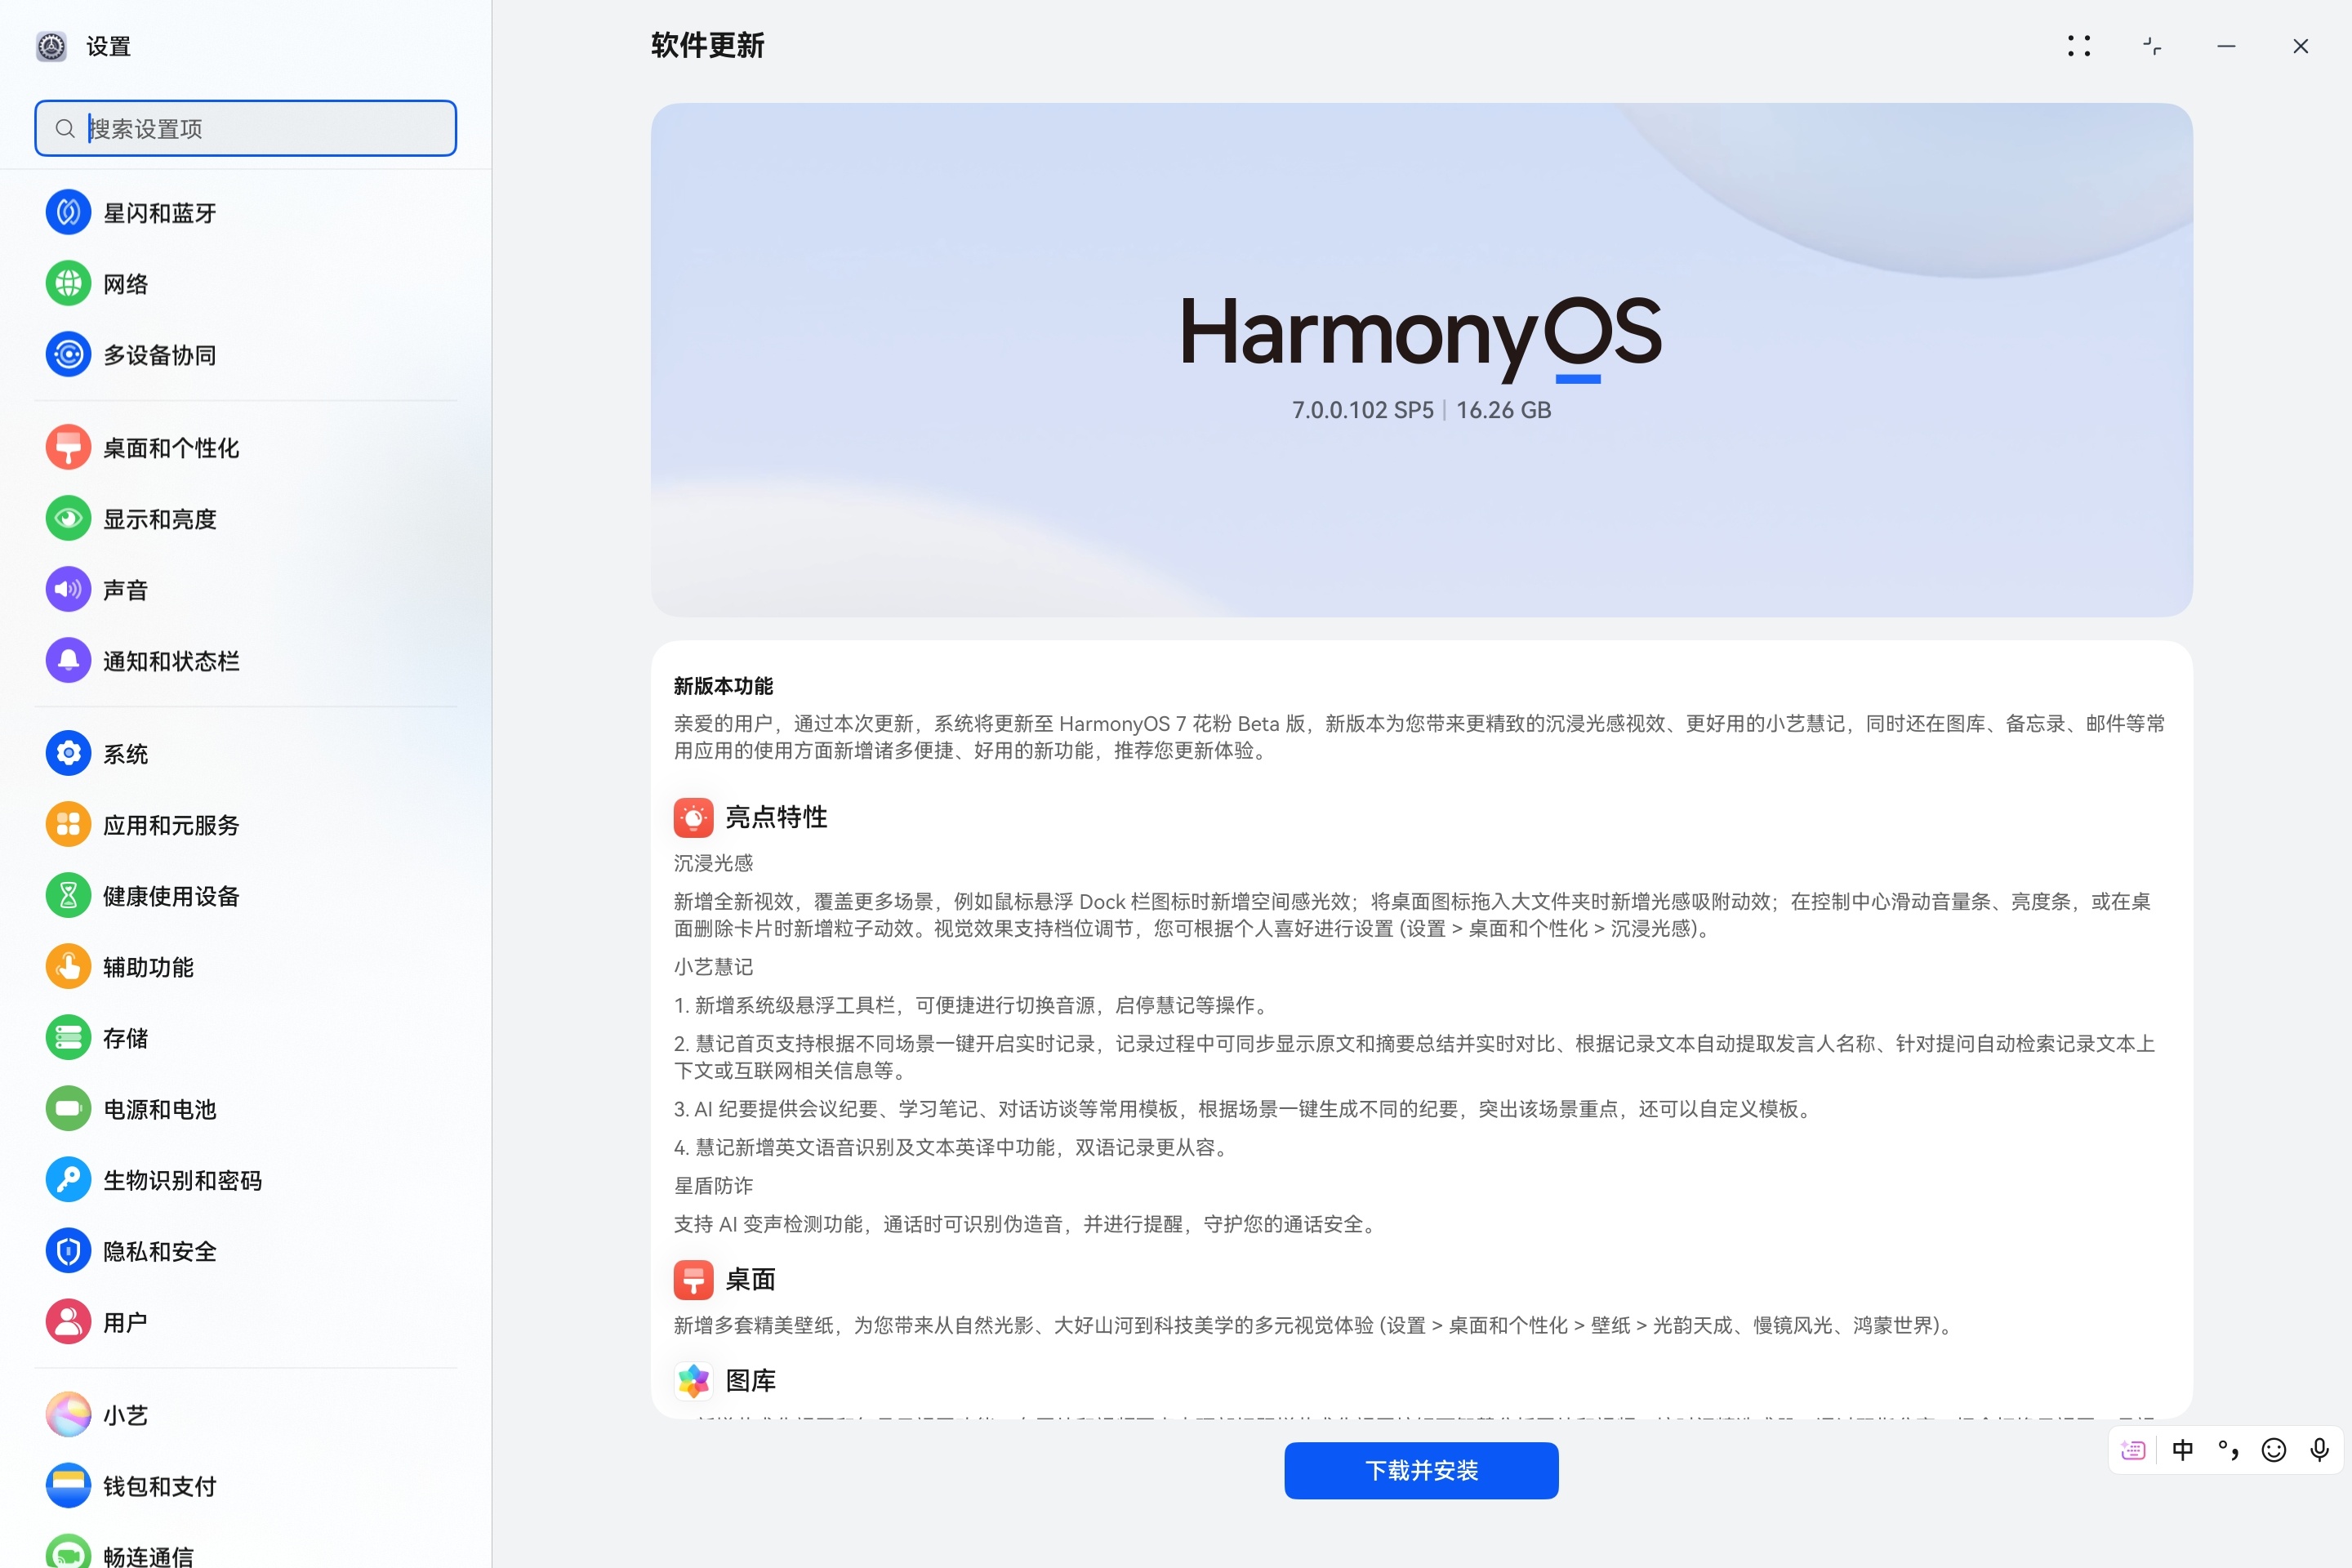Click the search magnifier icon
The width and height of the screenshot is (2352, 1568).
[x=65, y=129]
